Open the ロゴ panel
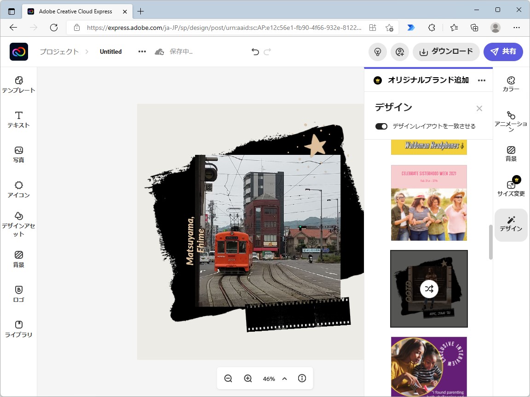Screen dimensions: 530x397 click(18, 294)
